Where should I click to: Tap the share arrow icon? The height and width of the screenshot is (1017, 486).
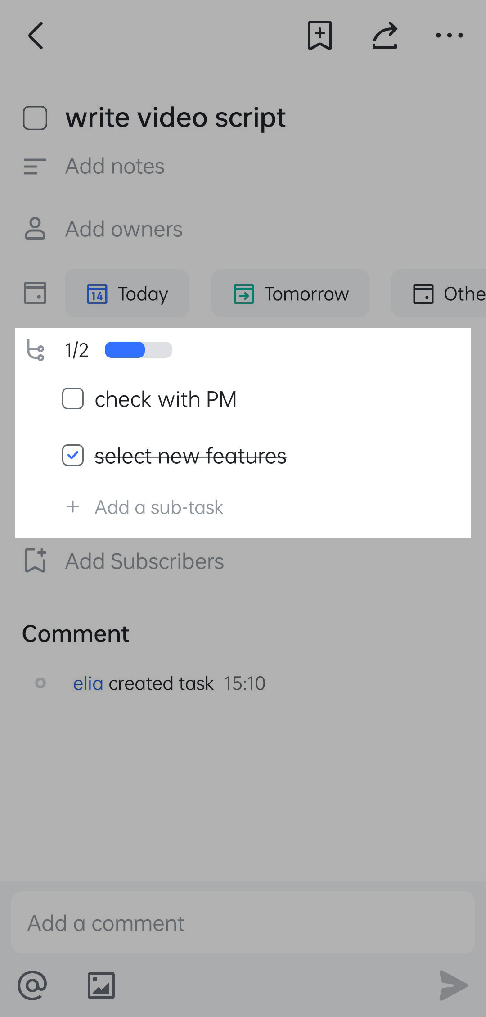(385, 35)
